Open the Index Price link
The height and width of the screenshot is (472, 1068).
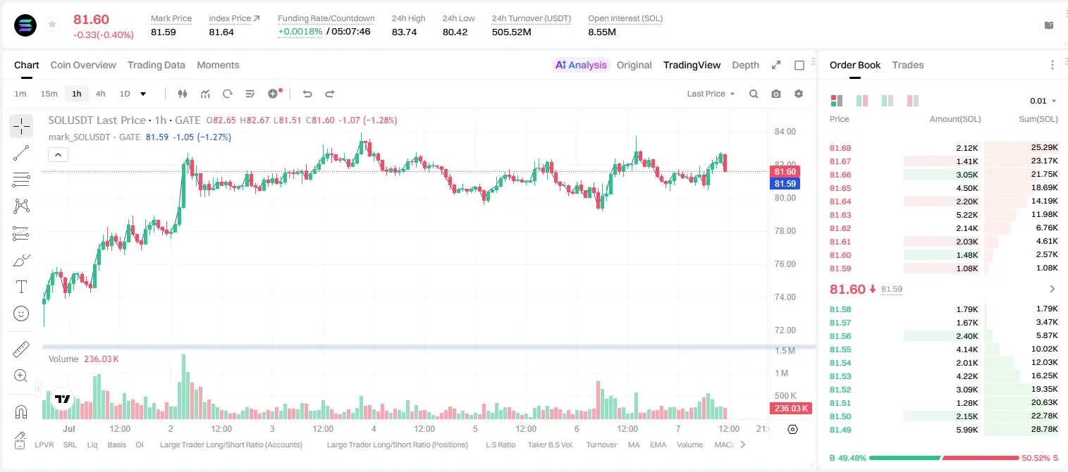(x=235, y=18)
